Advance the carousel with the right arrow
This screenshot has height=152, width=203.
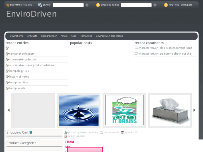tap(194, 110)
